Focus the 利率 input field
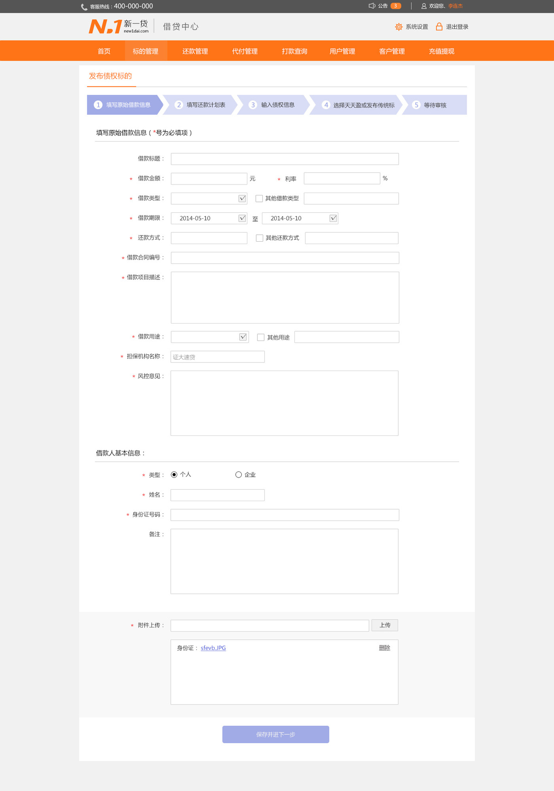Image resolution: width=554 pixels, height=791 pixels. click(x=342, y=178)
